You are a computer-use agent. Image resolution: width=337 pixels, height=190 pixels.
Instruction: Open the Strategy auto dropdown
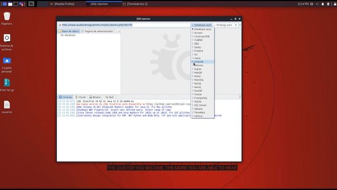[x=223, y=25]
